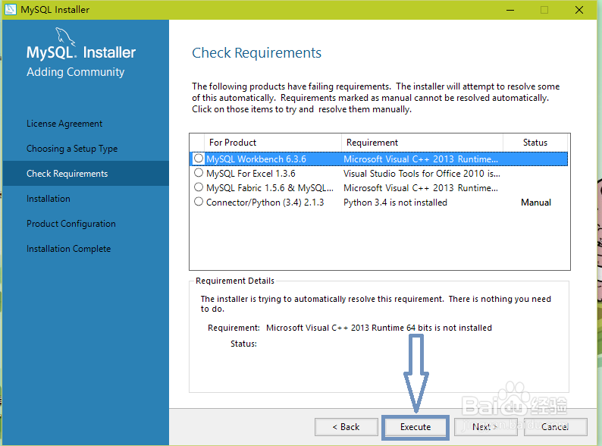Sort by the Requirement column header

[x=422, y=143]
